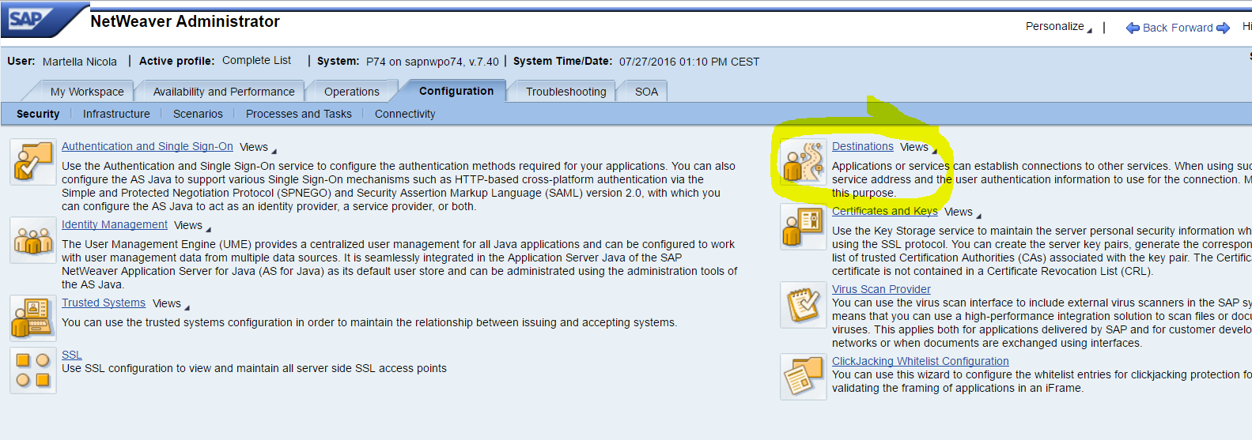Click the Forward link text

click(x=1192, y=28)
